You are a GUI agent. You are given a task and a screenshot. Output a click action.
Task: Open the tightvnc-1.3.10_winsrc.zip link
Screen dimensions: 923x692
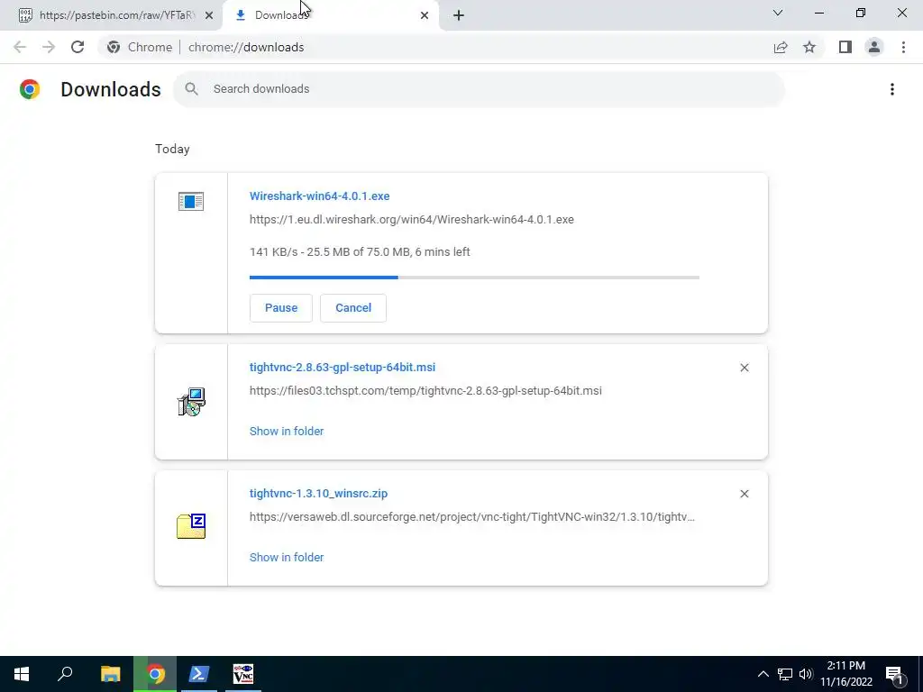tap(318, 493)
